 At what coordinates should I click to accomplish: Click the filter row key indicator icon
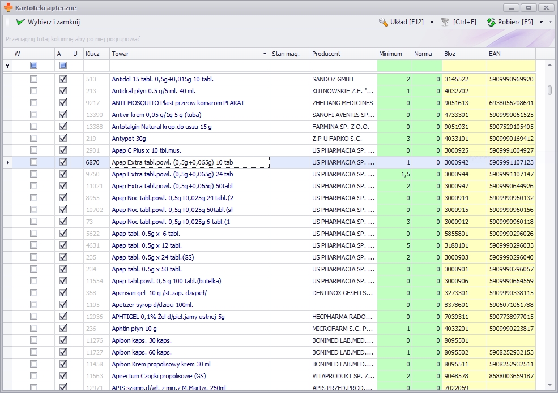pos(7,66)
